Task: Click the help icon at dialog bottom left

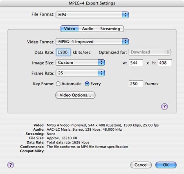Action: (x=11, y=165)
